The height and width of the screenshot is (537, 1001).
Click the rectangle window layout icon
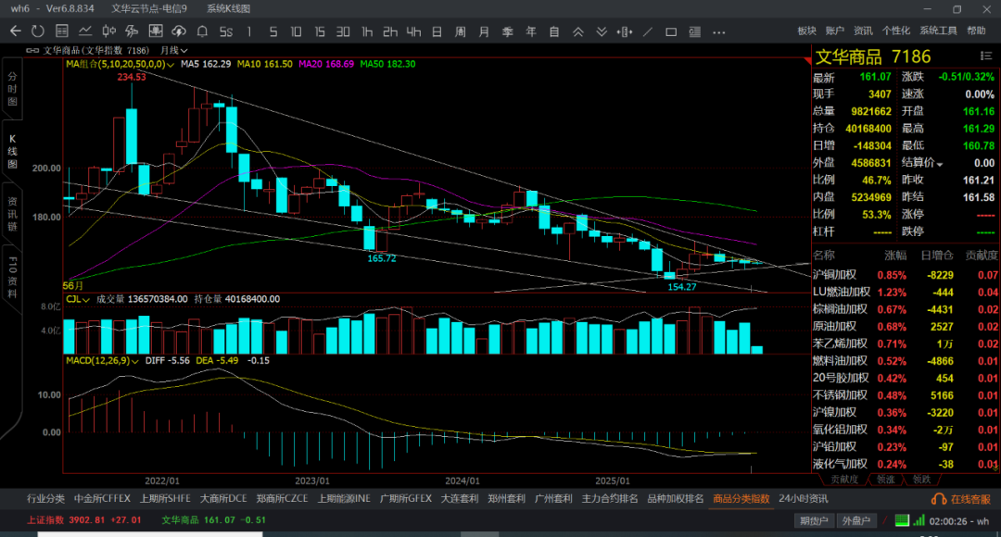[x=671, y=31]
